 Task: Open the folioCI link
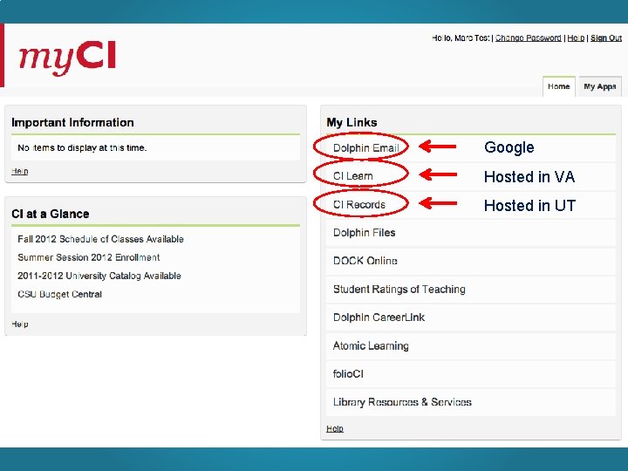[348, 373]
